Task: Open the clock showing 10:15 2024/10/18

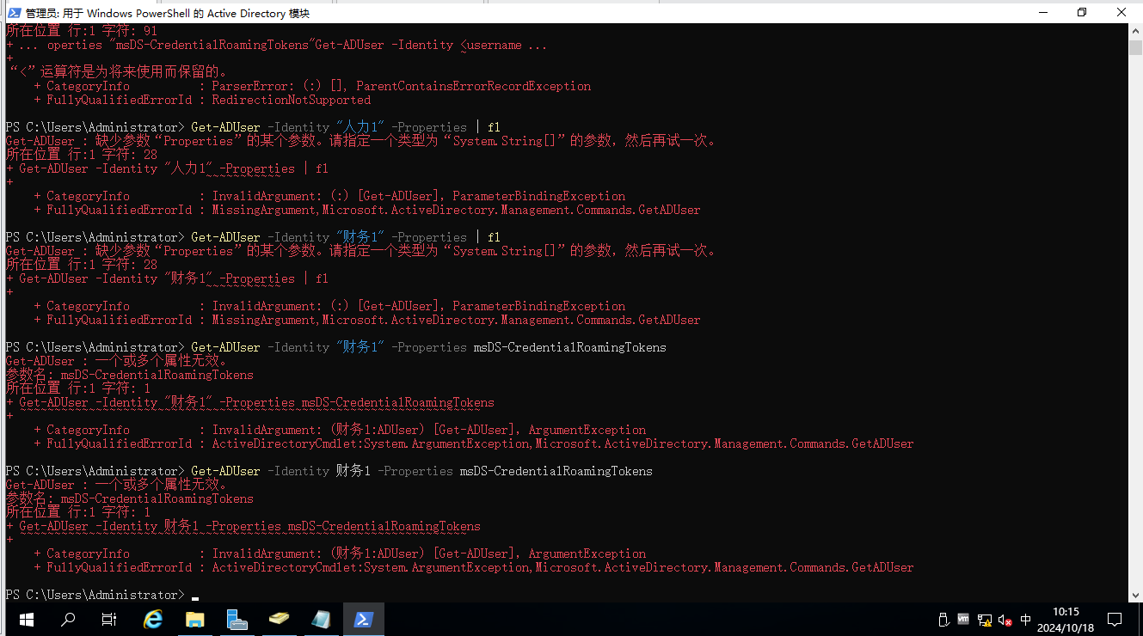Action: click(1066, 619)
